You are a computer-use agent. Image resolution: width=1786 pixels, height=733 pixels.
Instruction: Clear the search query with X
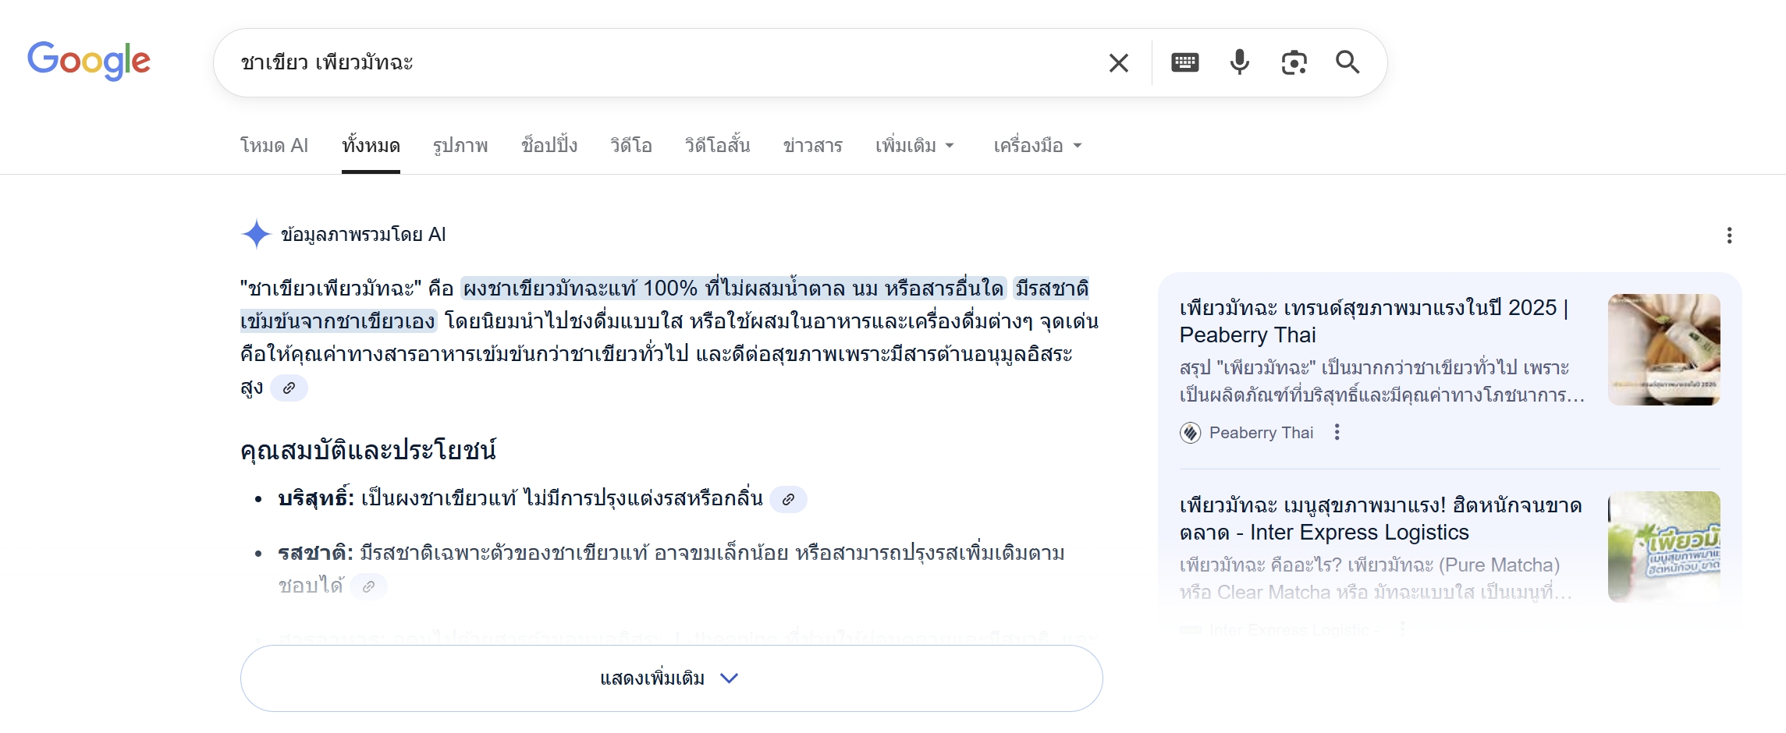(x=1118, y=63)
